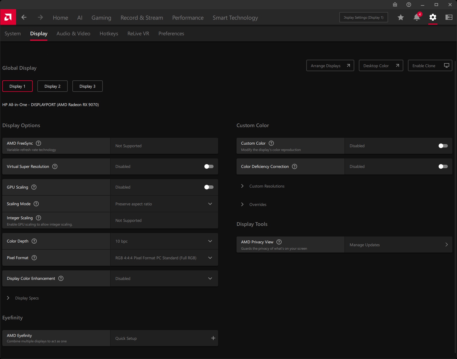
Task: Open the bug report icon
Action: [395, 5]
